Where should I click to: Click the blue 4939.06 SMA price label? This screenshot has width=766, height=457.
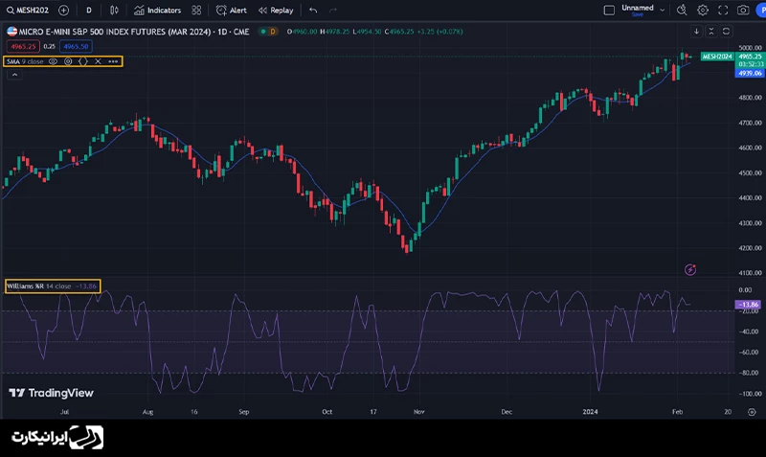(750, 73)
